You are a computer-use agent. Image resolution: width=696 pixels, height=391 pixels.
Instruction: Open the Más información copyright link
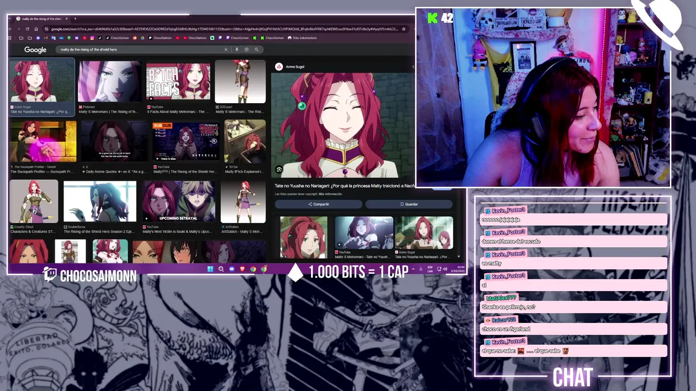click(330, 194)
